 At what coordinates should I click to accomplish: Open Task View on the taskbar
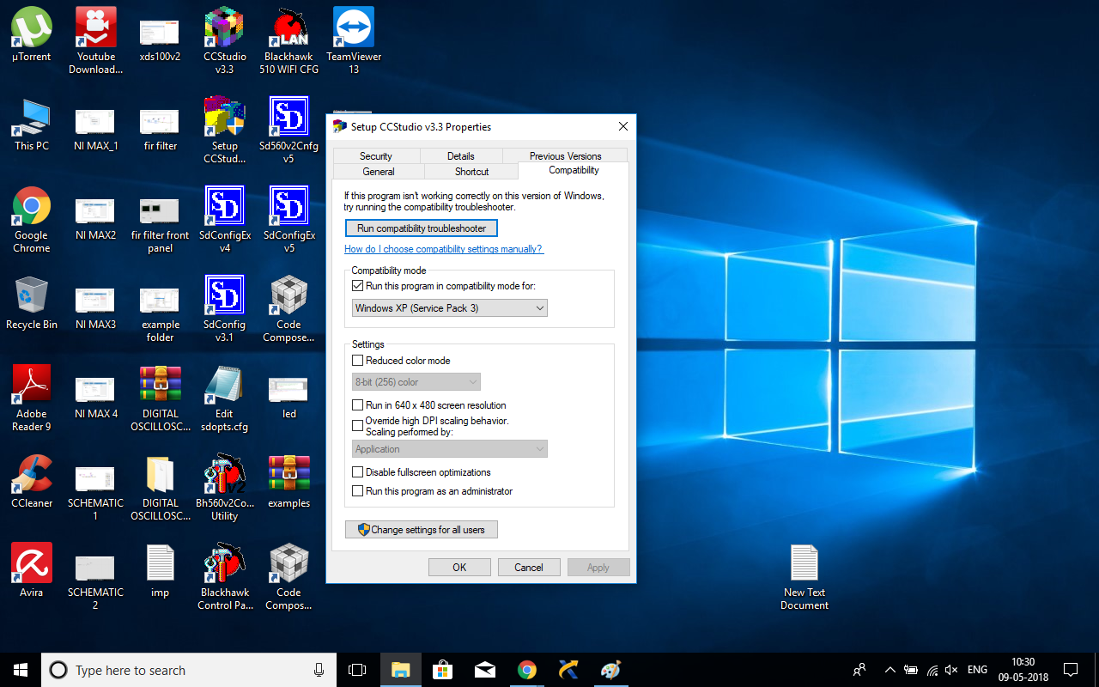[357, 670]
